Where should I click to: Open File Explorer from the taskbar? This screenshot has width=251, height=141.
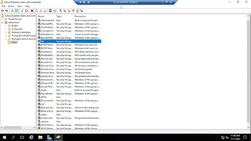(x=40, y=137)
